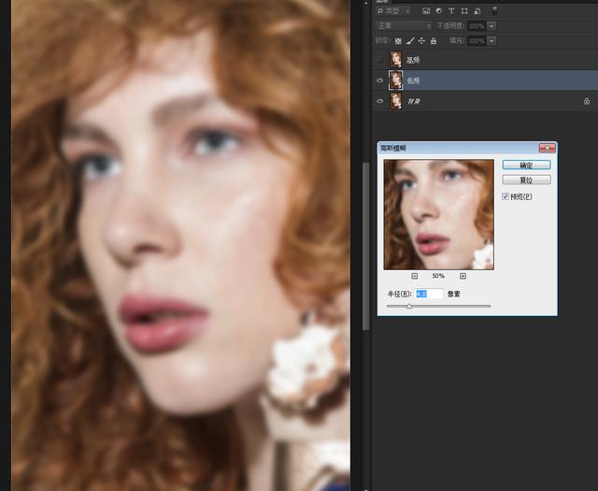Expand the opacity 不透明度 dropdown arrow
Image resolution: width=598 pixels, height=491 pixels.
pyautogui.click(x=491, y=26)
